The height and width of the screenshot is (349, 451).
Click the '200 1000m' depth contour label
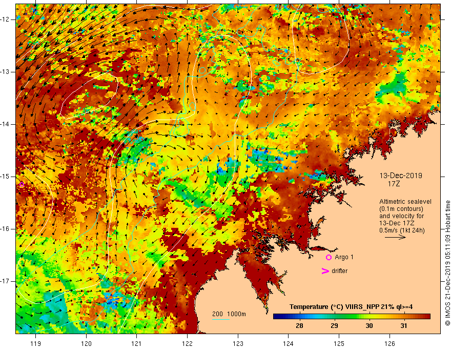pyautogui.click(x=229, y=314)
